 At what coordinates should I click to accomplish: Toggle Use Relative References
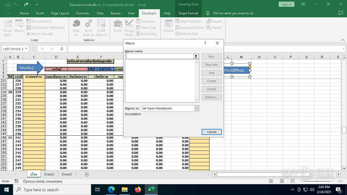(x=46, y=28)
